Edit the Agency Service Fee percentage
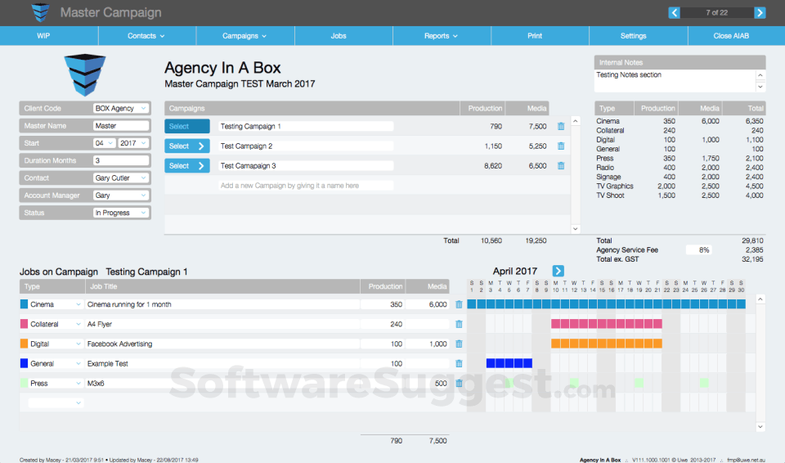The image size is (785, 463). 699,250
